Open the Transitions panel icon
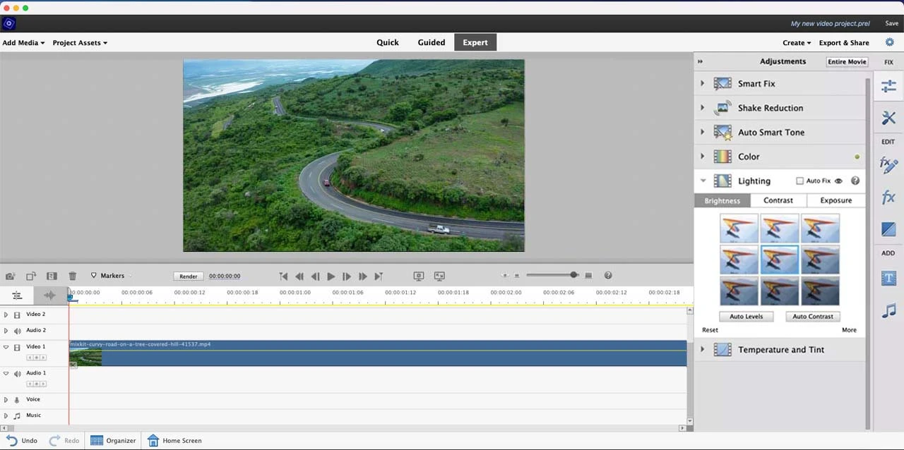 (x=888, y=229)
